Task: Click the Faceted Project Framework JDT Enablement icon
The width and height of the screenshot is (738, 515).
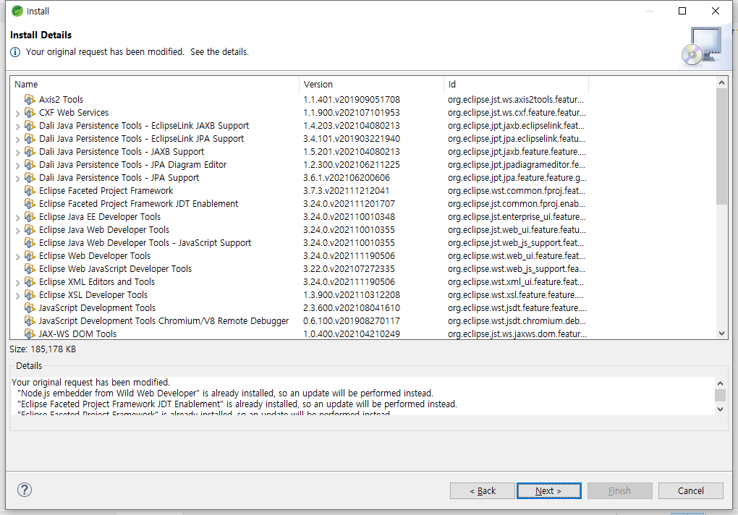Action: [30, 204]
